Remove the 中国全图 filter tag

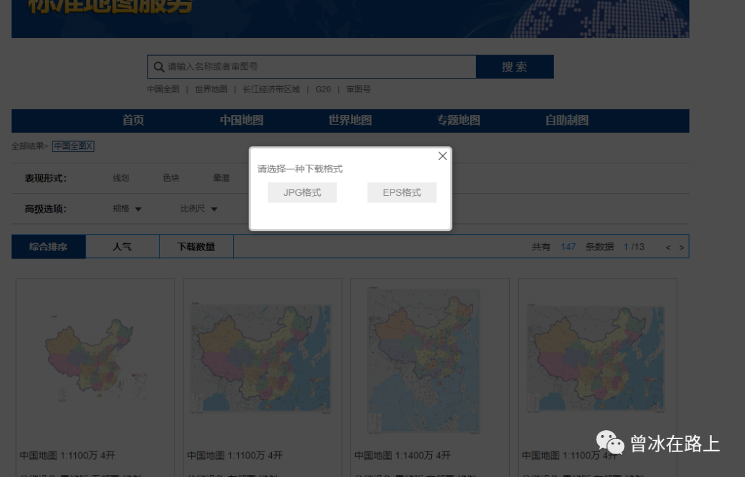(x=88, y=145)
